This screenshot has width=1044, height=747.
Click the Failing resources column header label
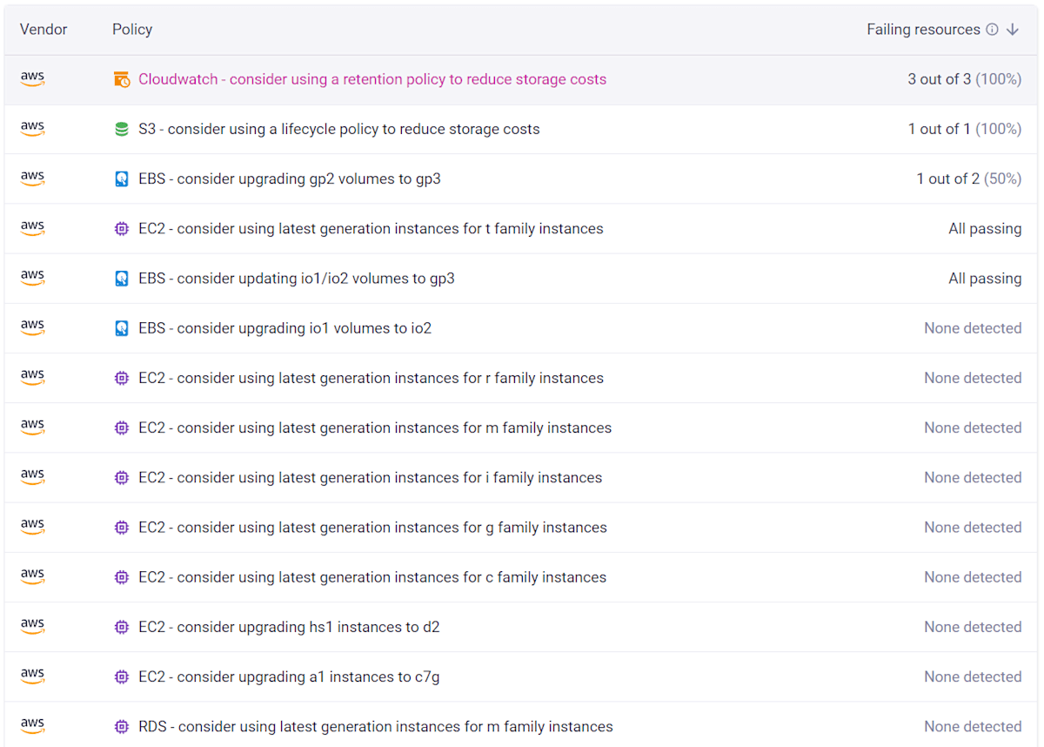923,30
